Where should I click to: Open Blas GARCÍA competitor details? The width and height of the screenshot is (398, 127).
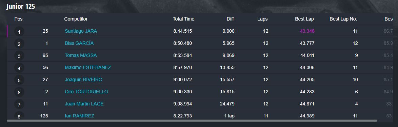pyautogui.click(x=79, y=43)
